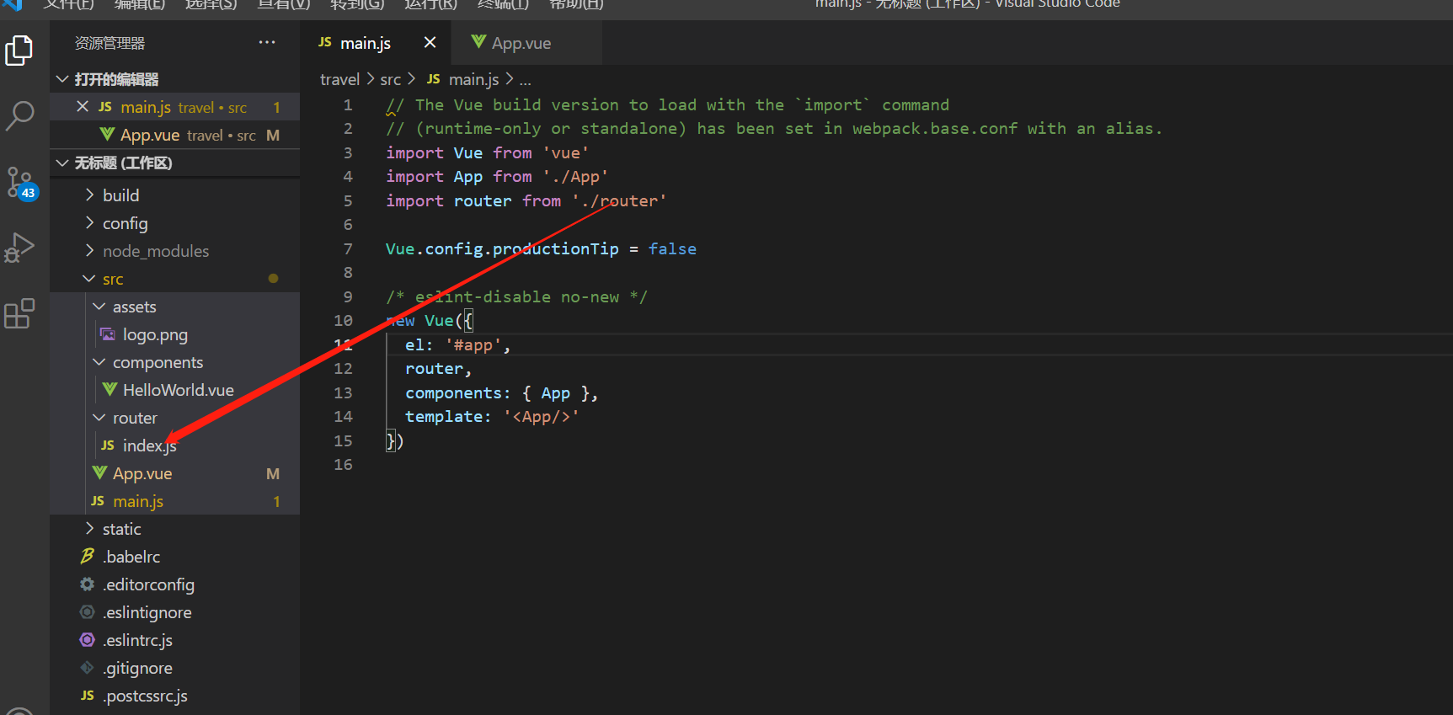The image size is (1453, 715).
Task: Click the HelloWorld.vue Vue file icon
Action: [110, 390]
